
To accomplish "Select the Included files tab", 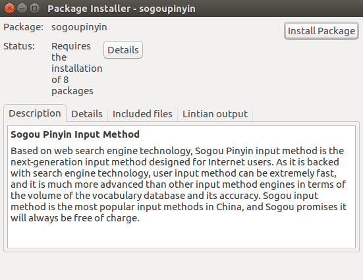I will tap(142, 114).
